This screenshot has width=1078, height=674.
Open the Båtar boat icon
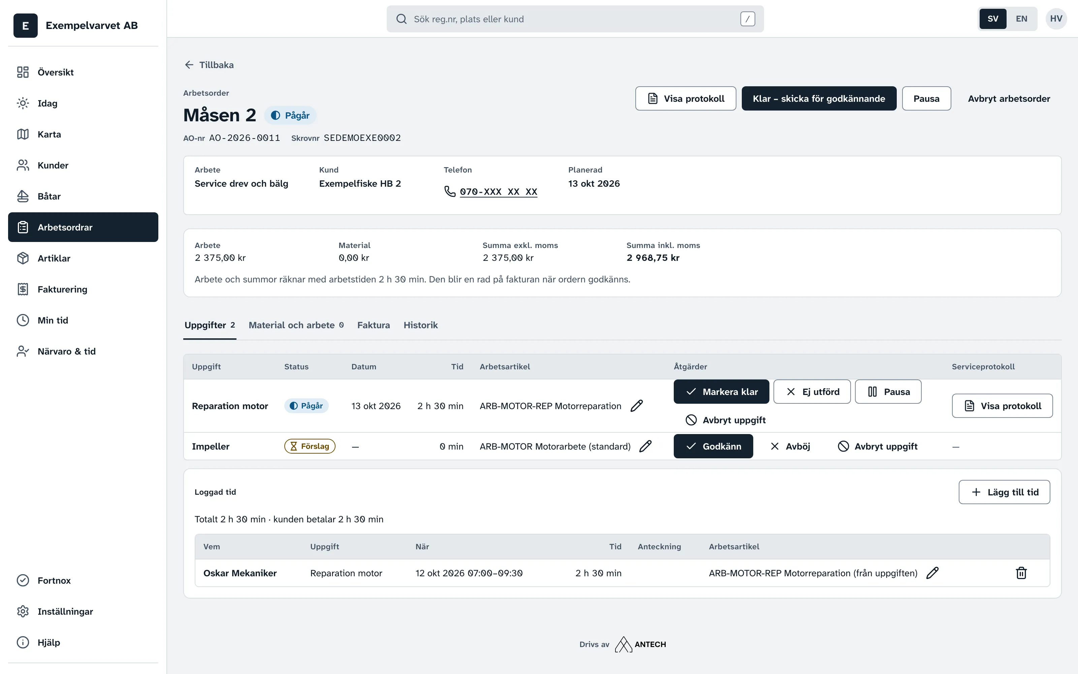coord(23,196)
